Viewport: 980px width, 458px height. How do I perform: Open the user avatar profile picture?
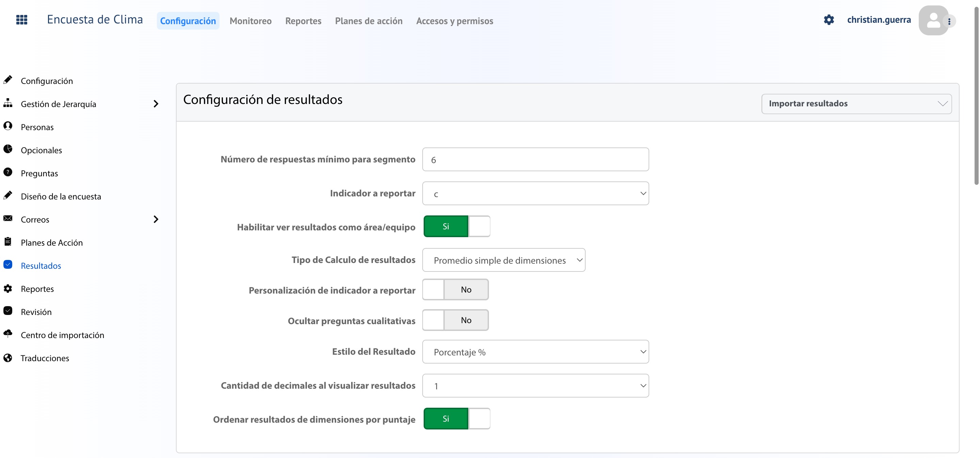[x=933, y=20]
